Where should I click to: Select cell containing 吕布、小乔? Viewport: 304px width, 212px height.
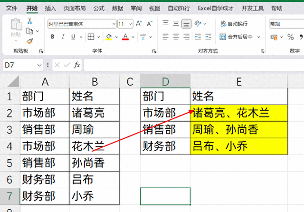pos(239,146)
